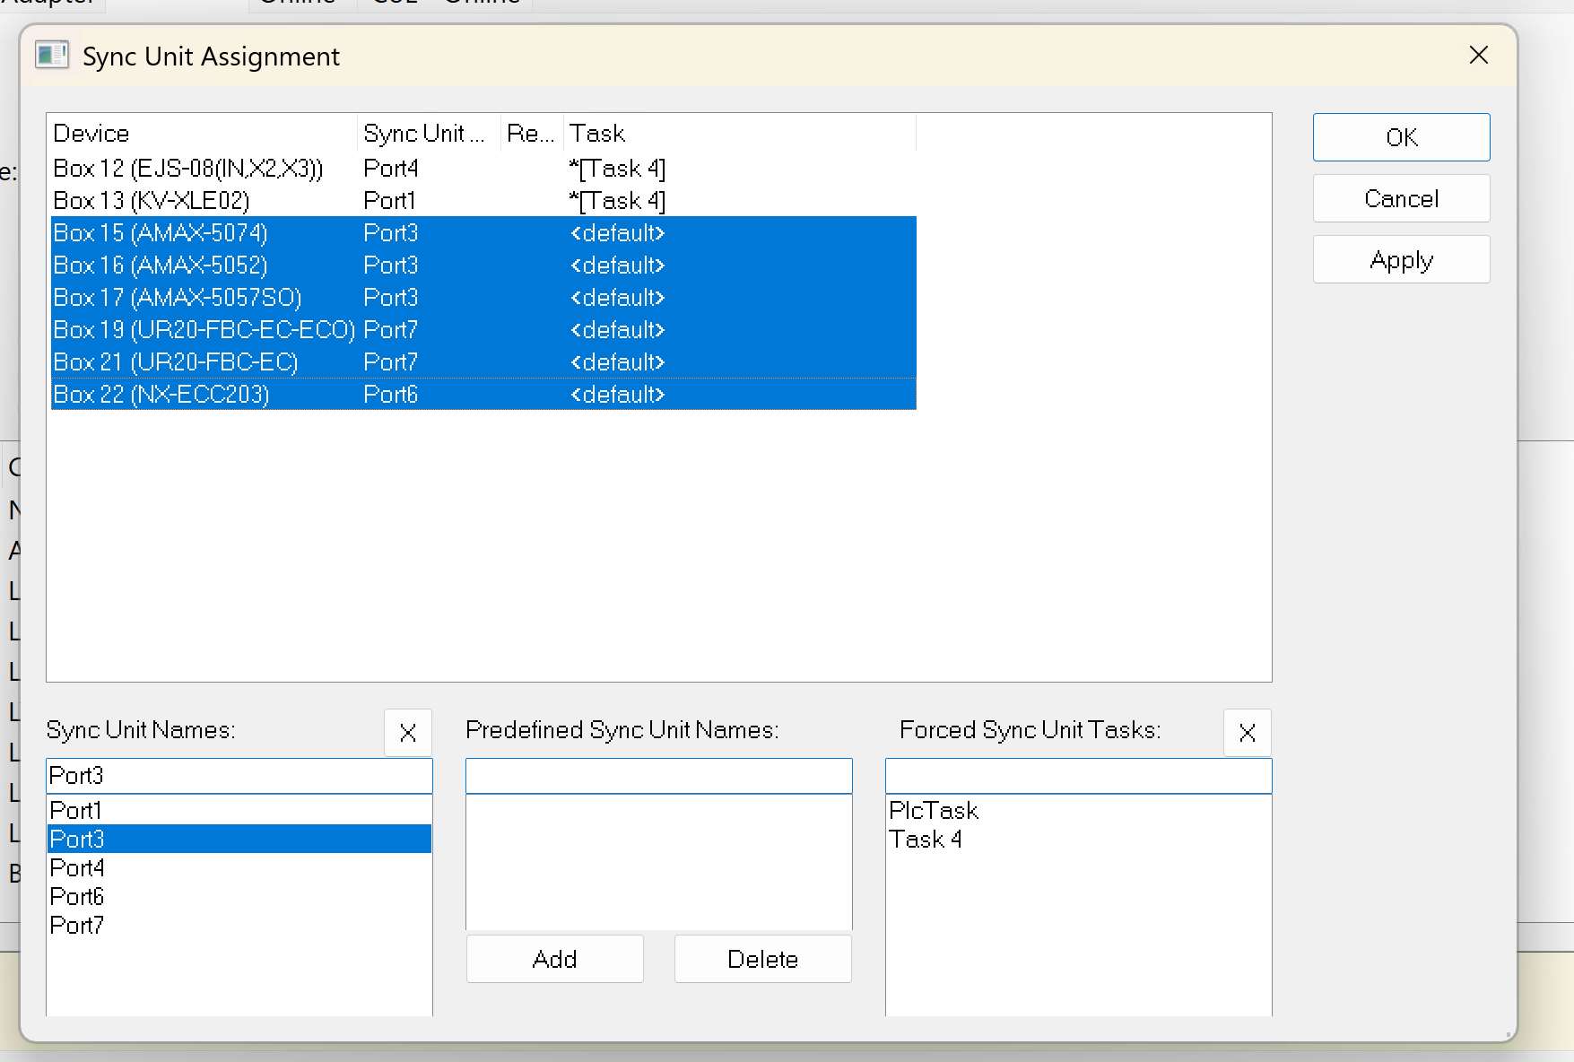Sort by the Device column header
Viewport: 1574px width, 1062px height.
[x=202, y=134]
